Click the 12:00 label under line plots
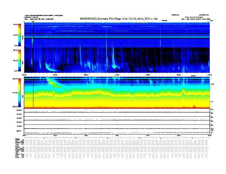 (x=117, y=135)
